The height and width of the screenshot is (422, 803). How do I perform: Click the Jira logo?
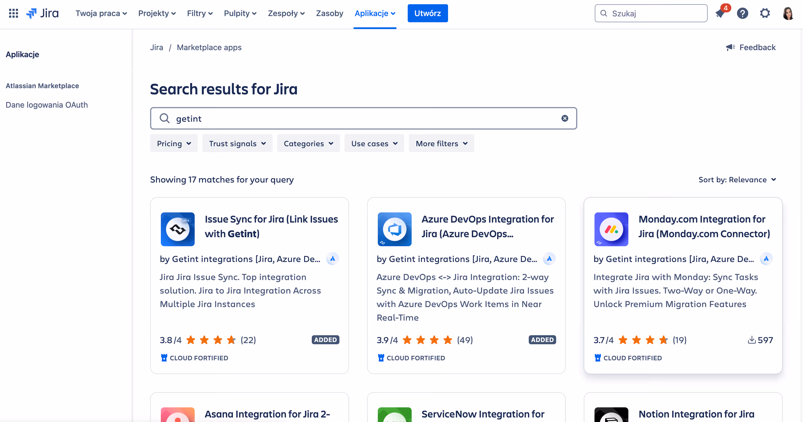(x=42, y=14)
